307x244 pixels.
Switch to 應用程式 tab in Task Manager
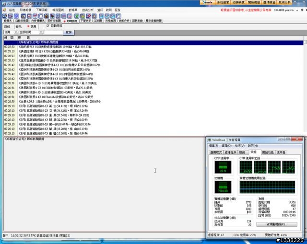pos(216,152)
